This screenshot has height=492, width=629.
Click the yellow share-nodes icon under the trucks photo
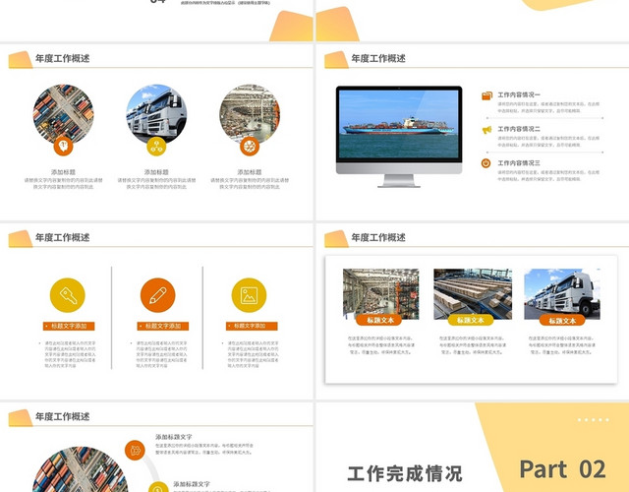pyautogui.click(x=156, y=147)
